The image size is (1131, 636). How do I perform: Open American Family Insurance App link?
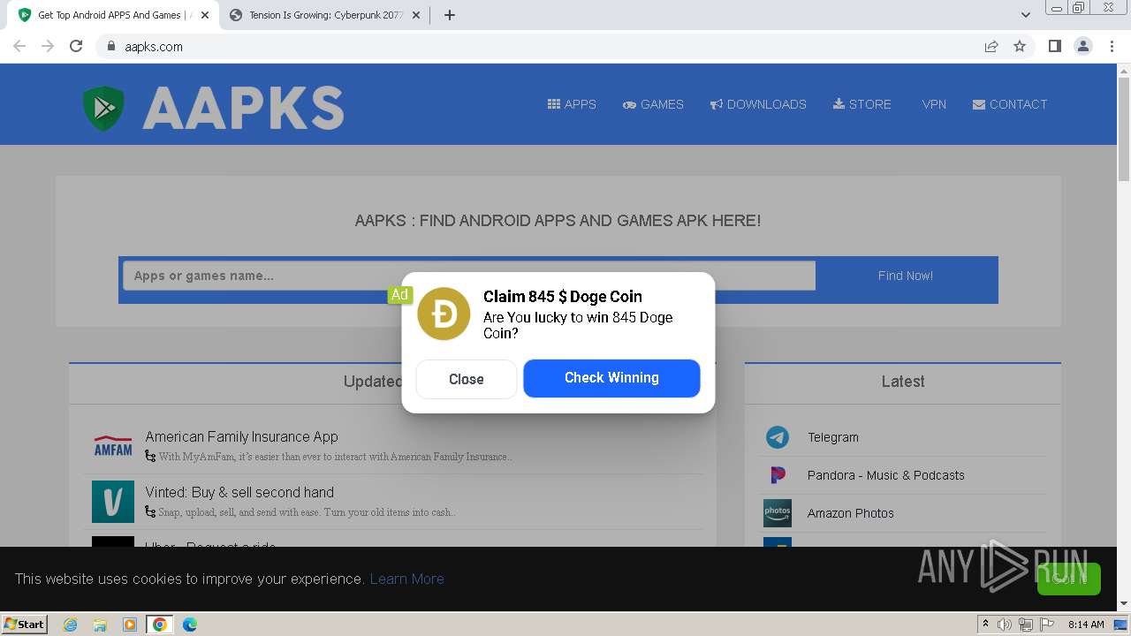pos(241,436)
